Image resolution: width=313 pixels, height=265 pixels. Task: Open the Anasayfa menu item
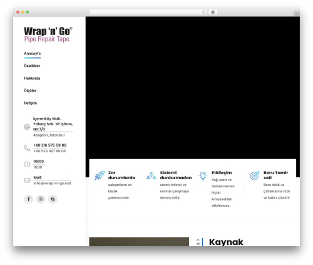[32, 53]
